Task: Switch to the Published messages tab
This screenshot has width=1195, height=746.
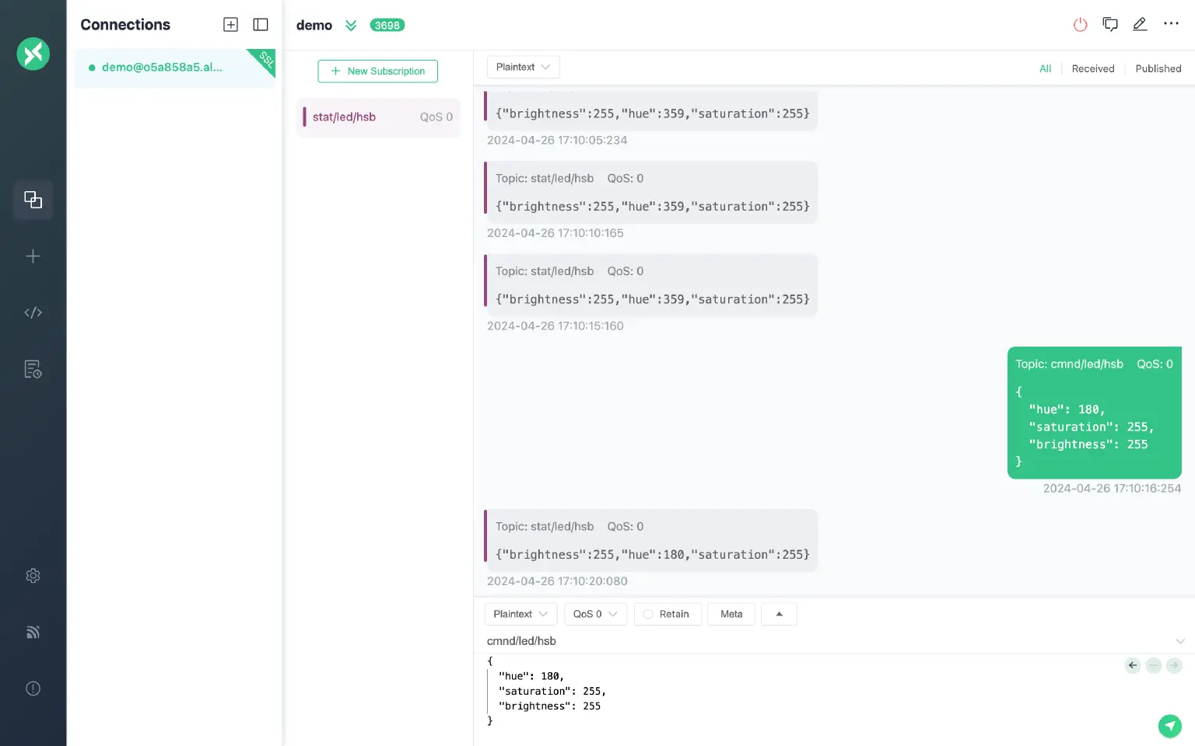Action: (1158, 68)
